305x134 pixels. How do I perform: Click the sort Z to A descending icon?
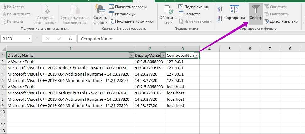[220, 18]
